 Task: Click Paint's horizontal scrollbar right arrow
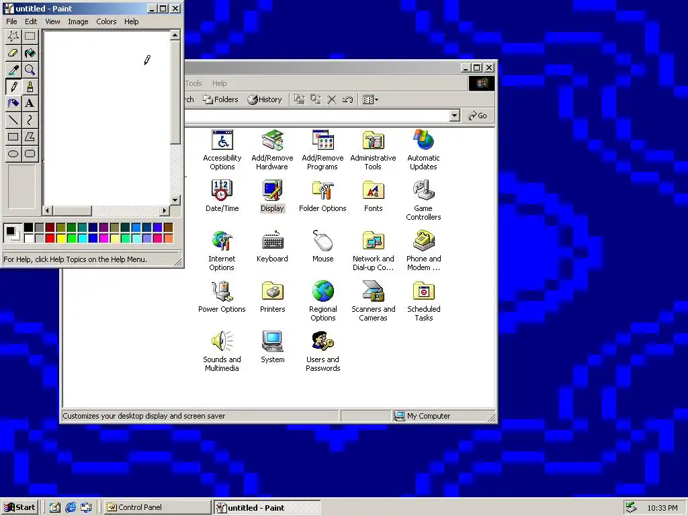pos(165,210)
